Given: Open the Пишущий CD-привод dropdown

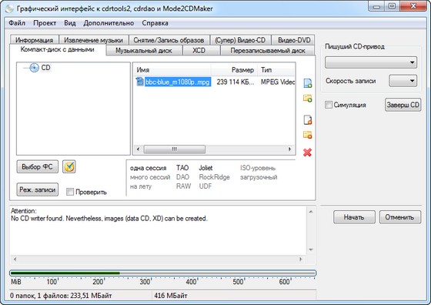Looking at the screenshot, I should pos(371,62).
